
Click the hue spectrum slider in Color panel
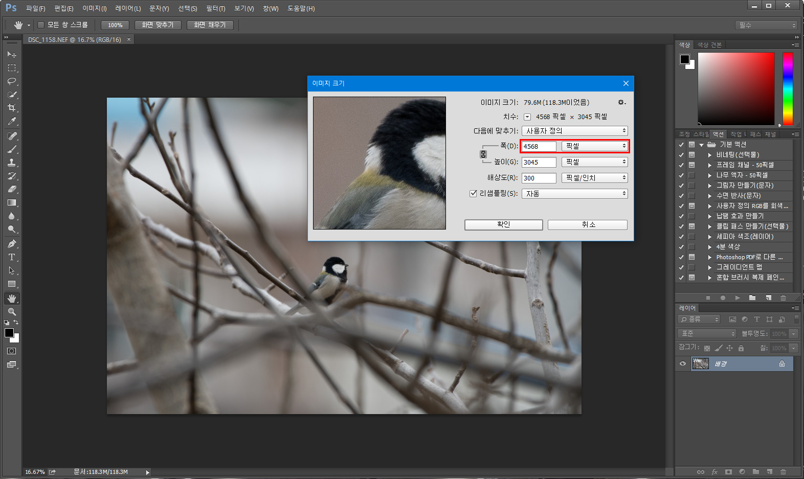[788, 89]
